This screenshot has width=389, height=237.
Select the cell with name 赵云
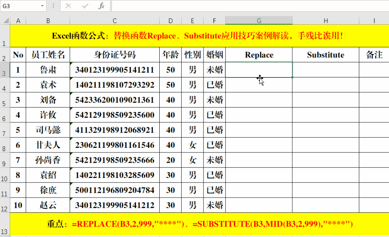point(48,205)
